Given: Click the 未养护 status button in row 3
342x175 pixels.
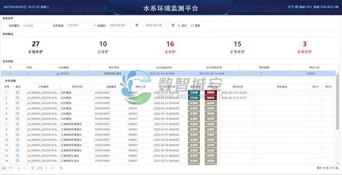Looking at the screenshot, I should [x=194, y=103].
